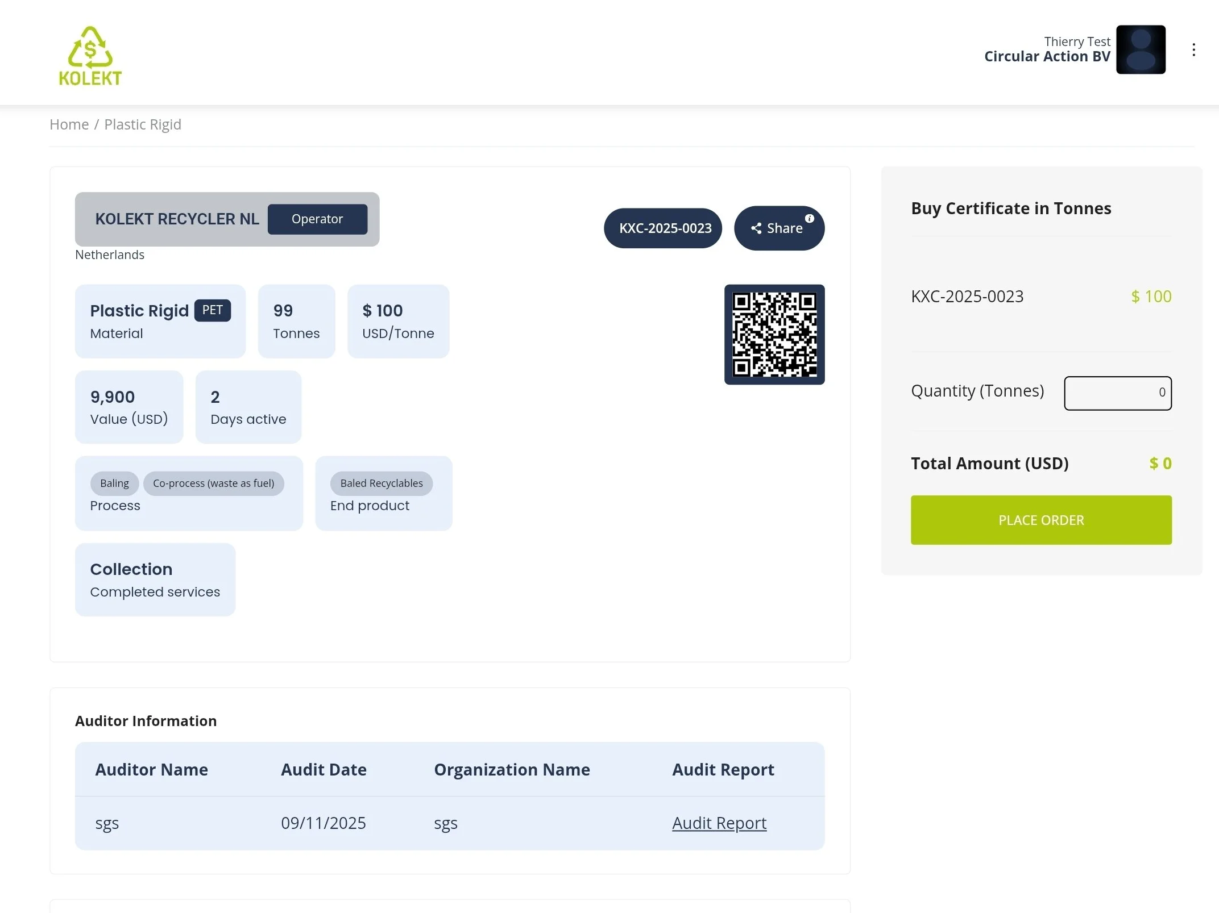Click the Operator badge

click(317, 219)
